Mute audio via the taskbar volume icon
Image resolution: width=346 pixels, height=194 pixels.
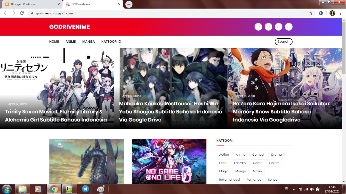[x=312, y=189]
